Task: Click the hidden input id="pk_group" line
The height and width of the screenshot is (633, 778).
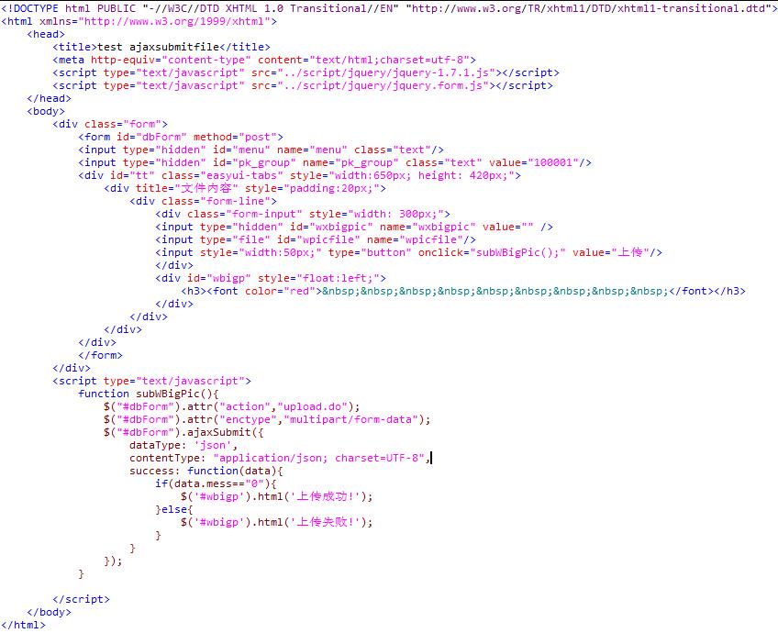Action: click(335, 162)
